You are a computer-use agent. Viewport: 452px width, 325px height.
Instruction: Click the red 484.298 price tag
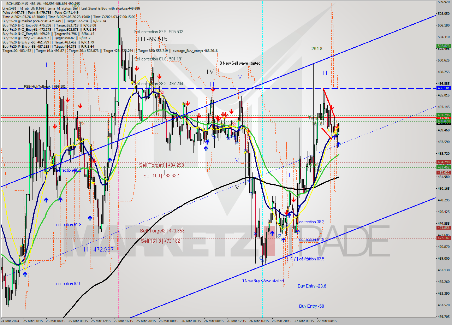tap(444, 162)
